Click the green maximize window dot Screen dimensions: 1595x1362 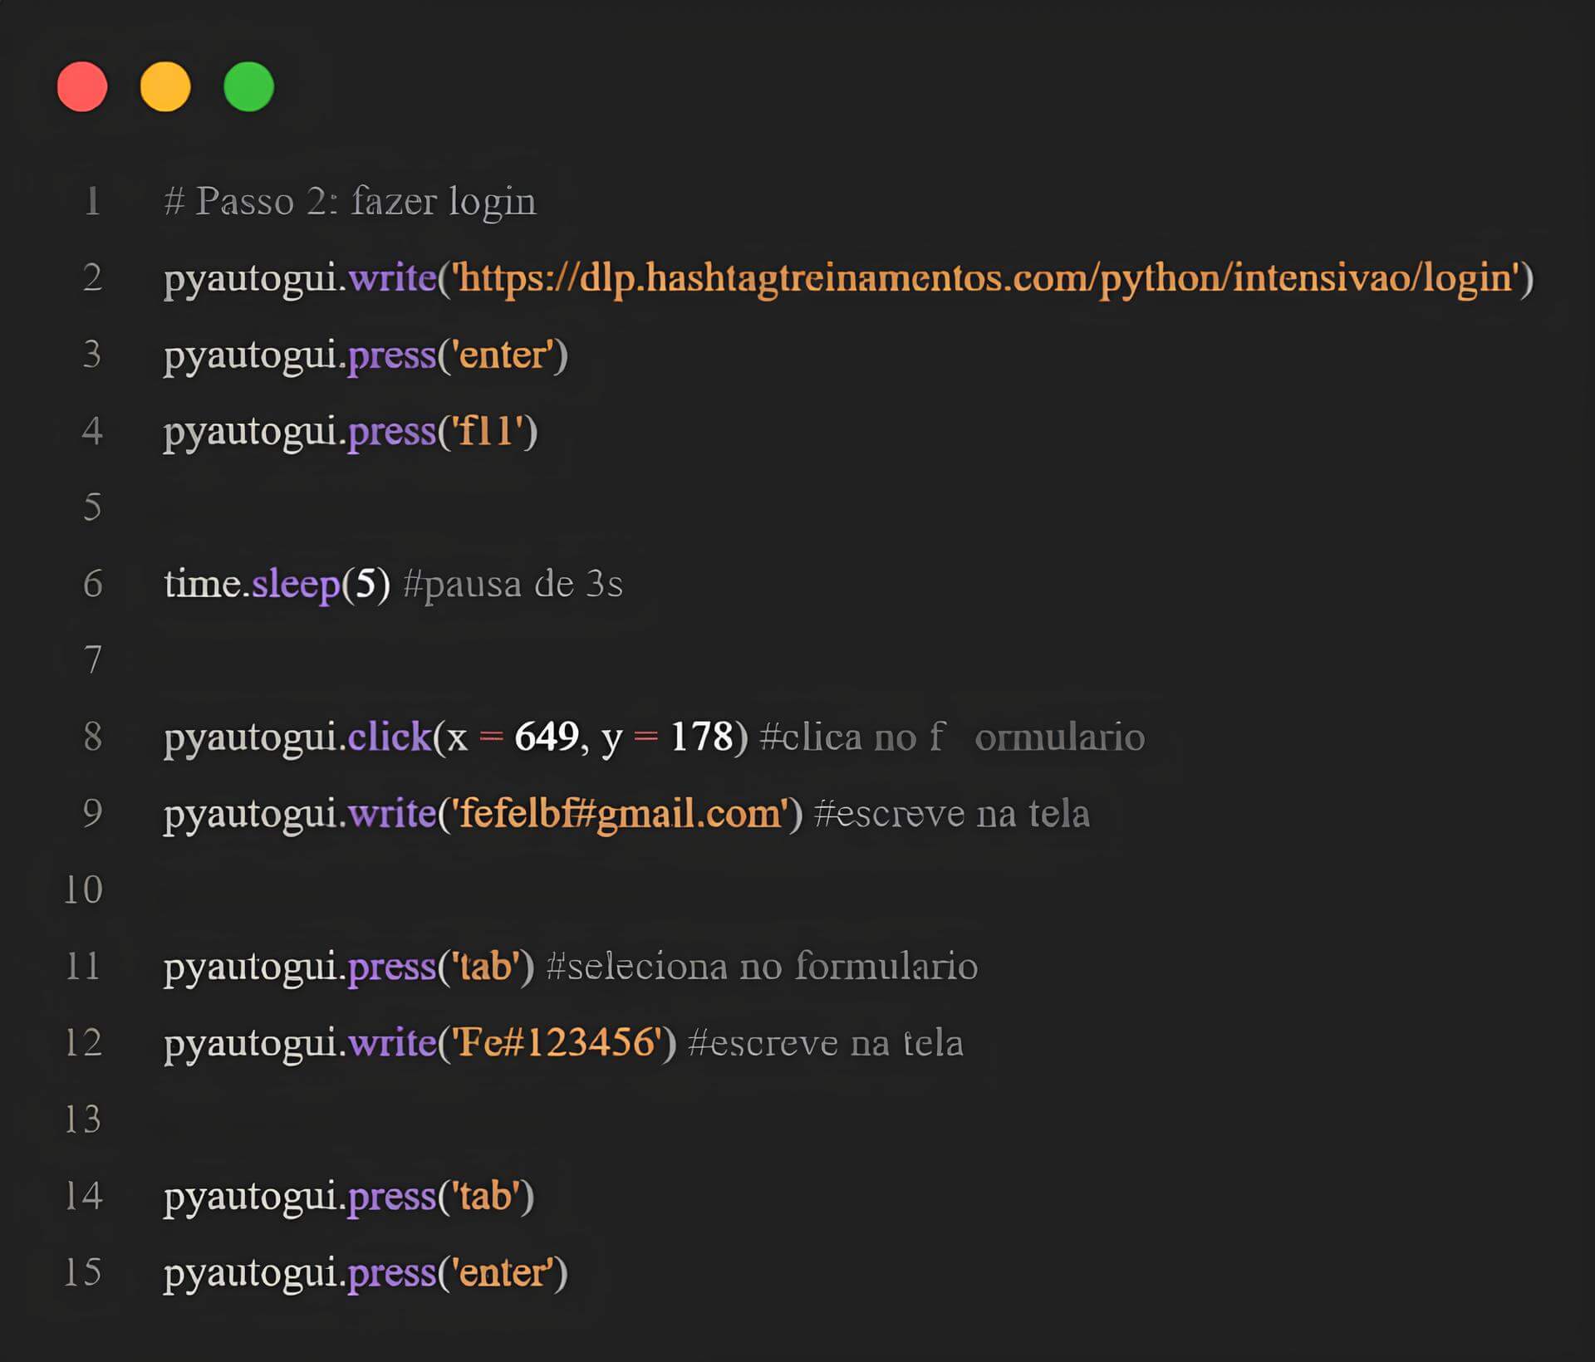click(248, 86)
